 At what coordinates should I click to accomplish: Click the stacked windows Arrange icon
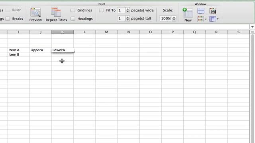(x=200, y=19)
